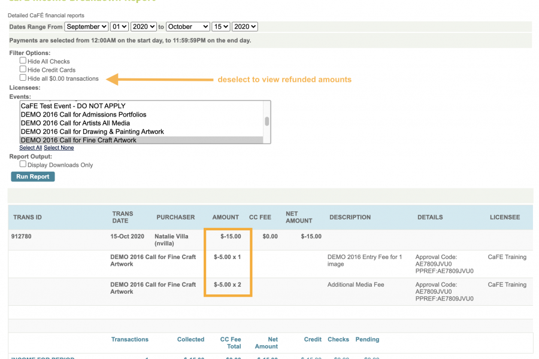
Task: Click the Select None link
Action: click(x=59, y=148)
